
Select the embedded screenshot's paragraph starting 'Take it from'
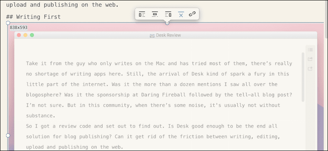pos(159,89)
